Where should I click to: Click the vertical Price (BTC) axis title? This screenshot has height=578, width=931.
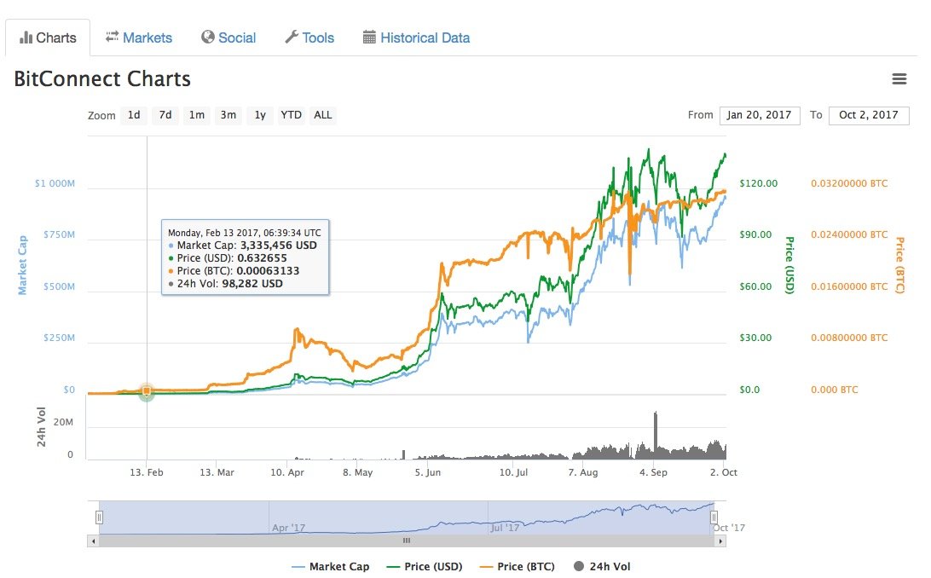(x=900, y=264)
